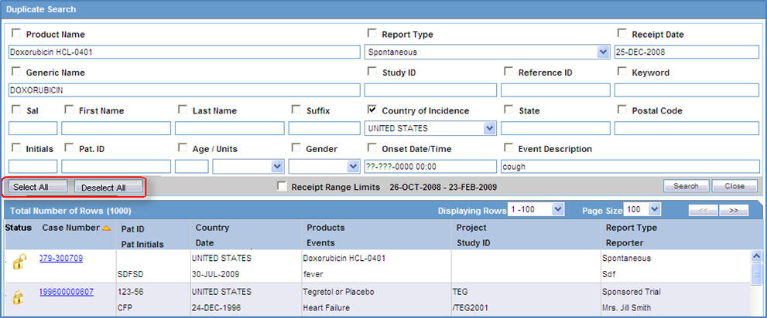
Task: Click the Onset Date/Time input field
Action: [430, 166]
